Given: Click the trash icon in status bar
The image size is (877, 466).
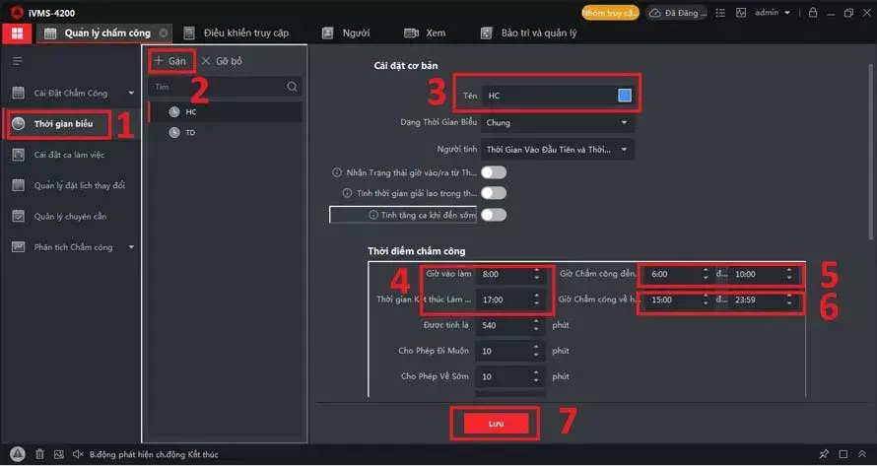Looking at the screenshot, I should click(x=39, y=454).
